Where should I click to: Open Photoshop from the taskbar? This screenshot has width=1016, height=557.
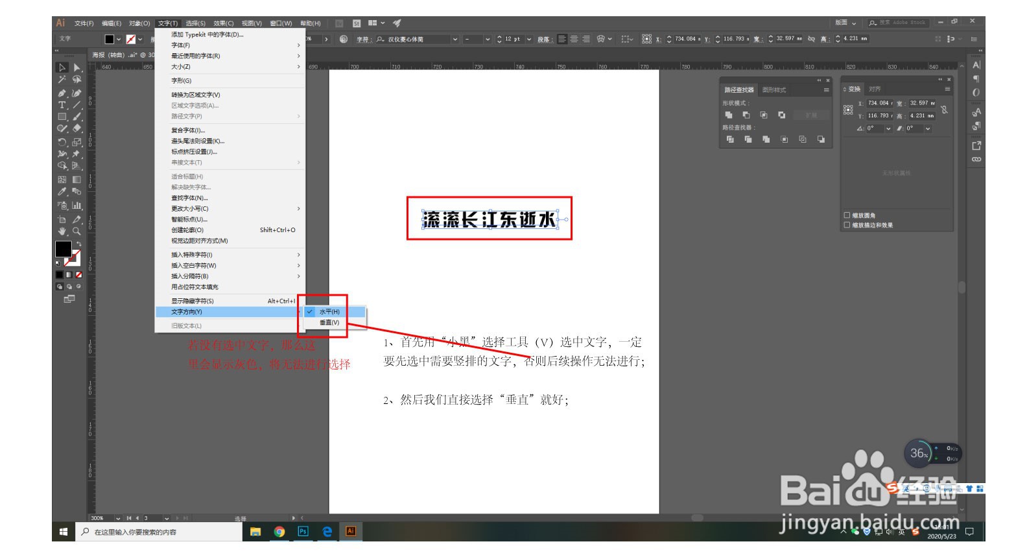tap(302, 532)
